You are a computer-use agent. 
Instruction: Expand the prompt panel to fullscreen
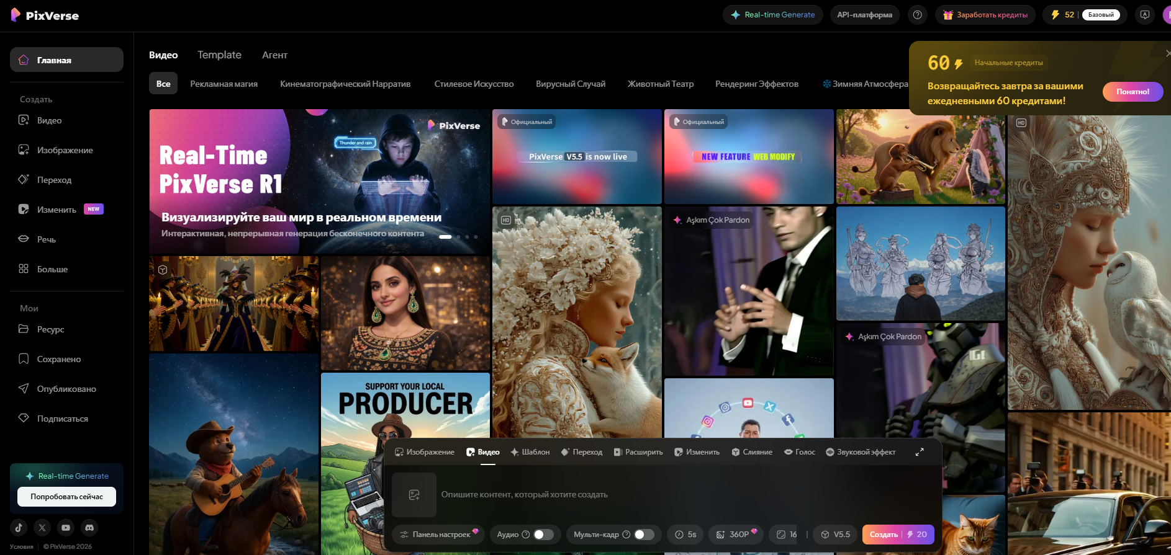pos(920,452)
